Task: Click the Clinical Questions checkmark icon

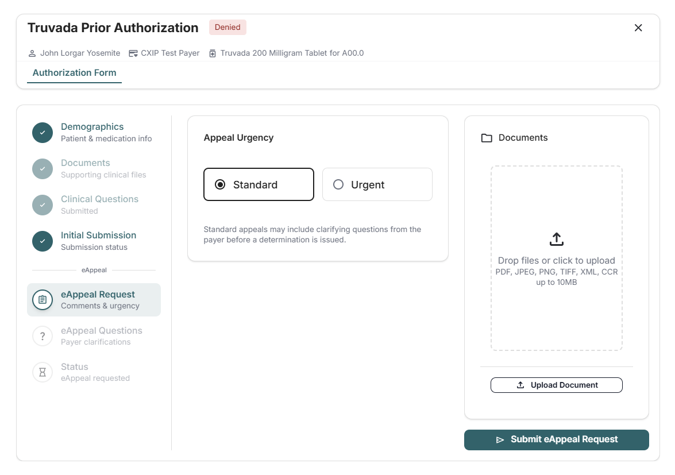Action: coord(43,205)
